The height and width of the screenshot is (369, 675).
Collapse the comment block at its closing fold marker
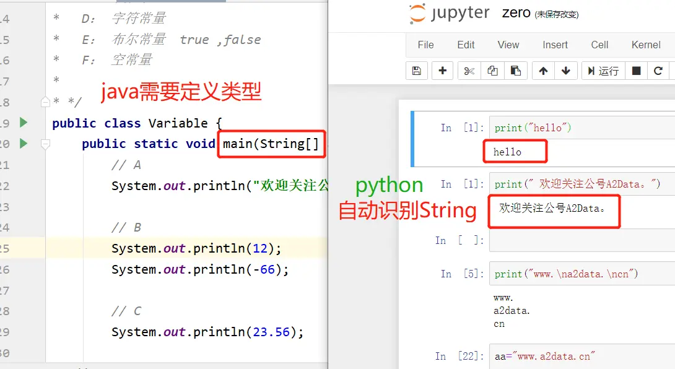click(45, 102)
